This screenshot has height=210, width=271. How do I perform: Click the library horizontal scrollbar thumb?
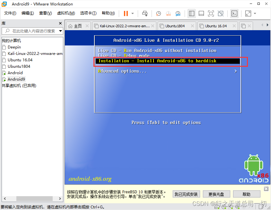click(x=34, y=198)
